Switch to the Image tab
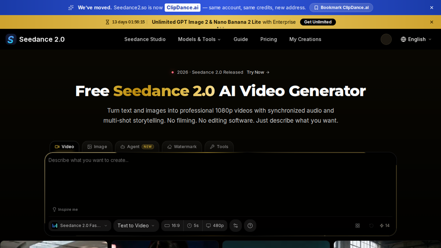Viewport: 441px width, 248px height. [x=97, y=147]
